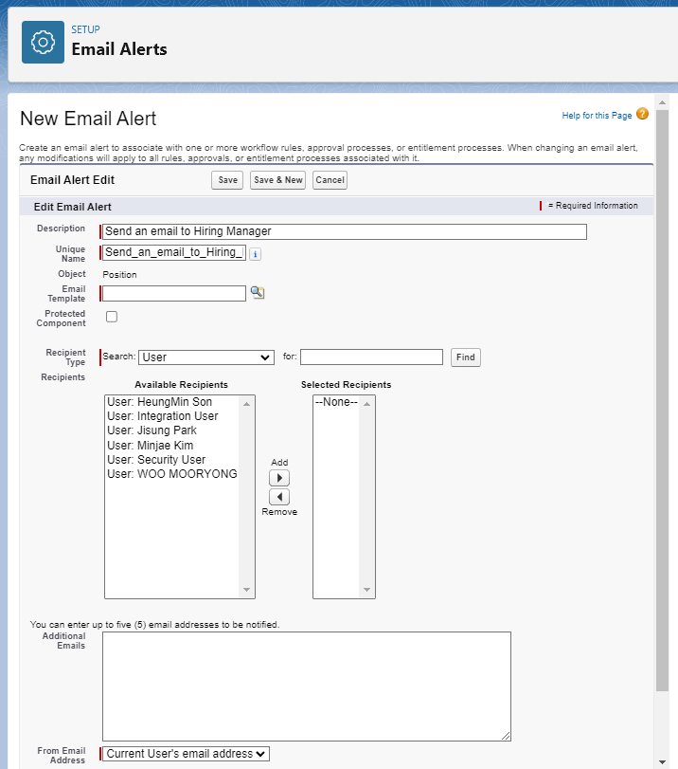Click the Save button
The width and height of the screenshot is (678, 769).
tap(227, 180)
